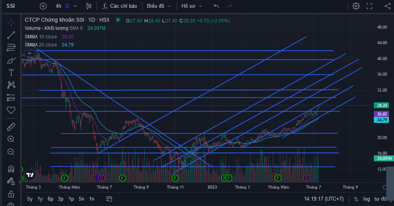This screenshot has width=394, height=206.
Task: Toggle magnet snapping mode
Action: pos(11,169)
